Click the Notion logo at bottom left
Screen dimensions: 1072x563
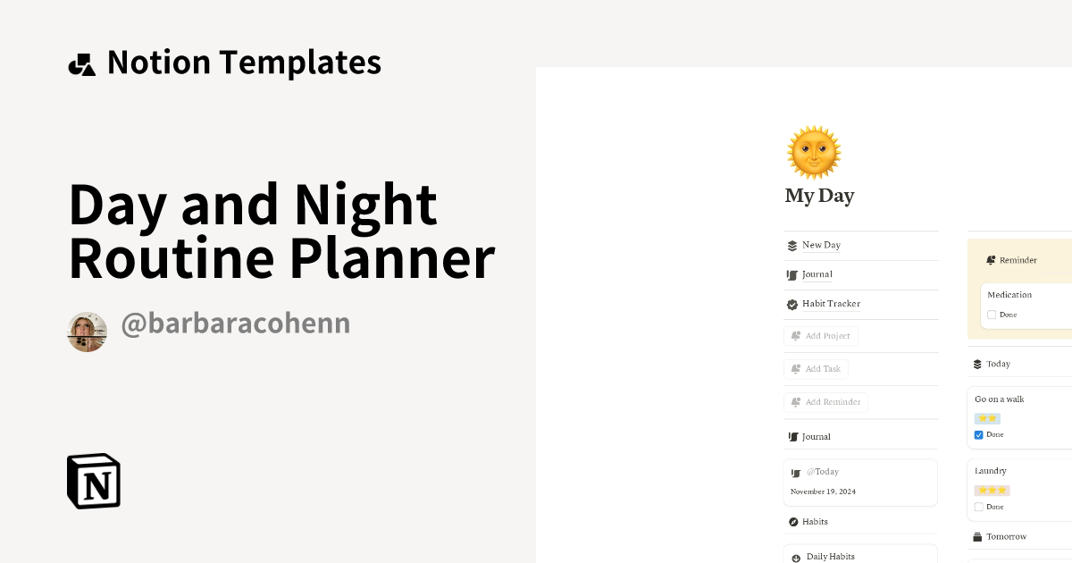(93, 481)
